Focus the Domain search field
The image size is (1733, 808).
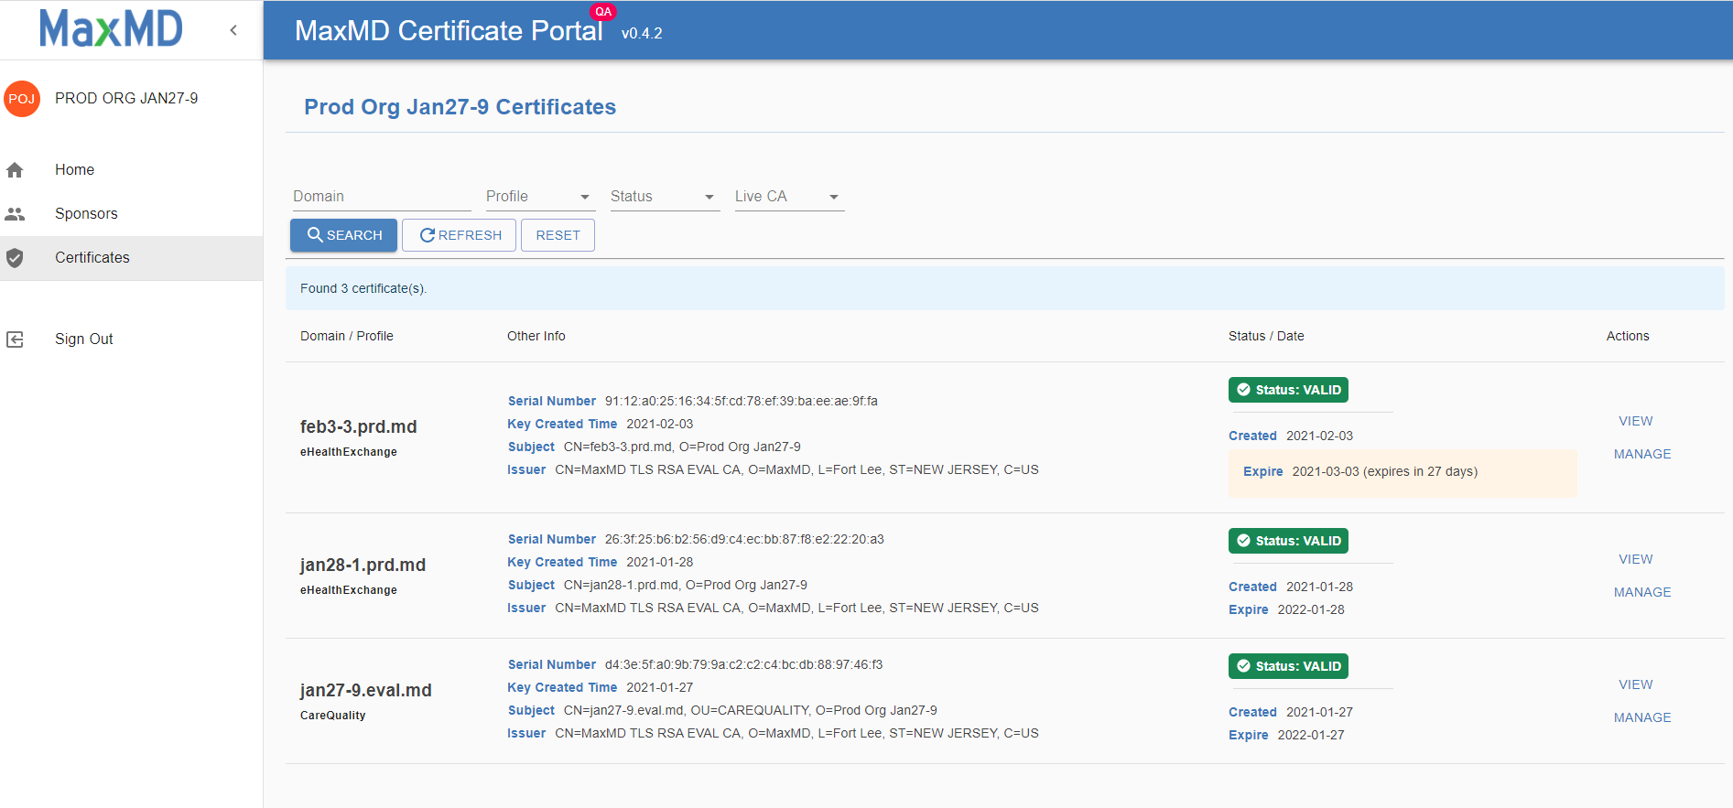click(381, 197)
